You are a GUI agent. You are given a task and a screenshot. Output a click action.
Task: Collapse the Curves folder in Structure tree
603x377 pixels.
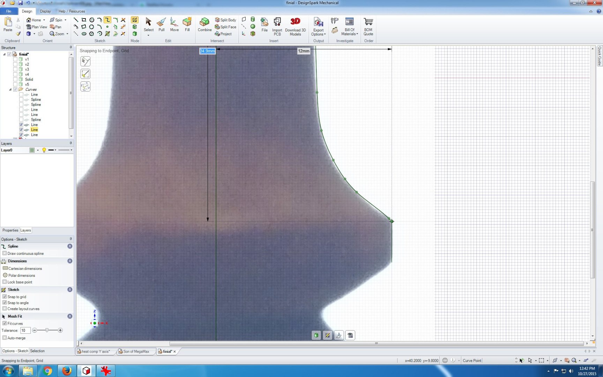tap(10, 90)
